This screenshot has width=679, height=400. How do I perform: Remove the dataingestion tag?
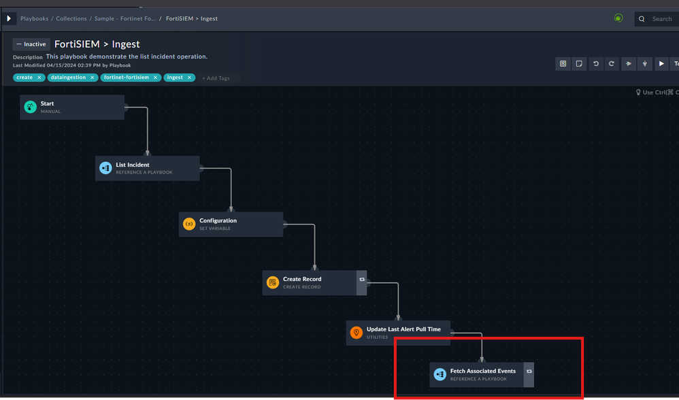(x=93, y=78)
